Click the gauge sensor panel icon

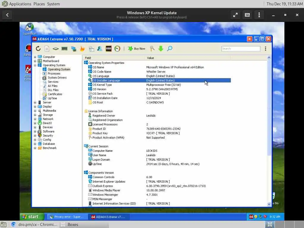pyautogui.click(x=117, y=48)
